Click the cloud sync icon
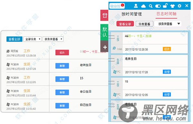This screenshot has height=124, width=193. [143, 6]
